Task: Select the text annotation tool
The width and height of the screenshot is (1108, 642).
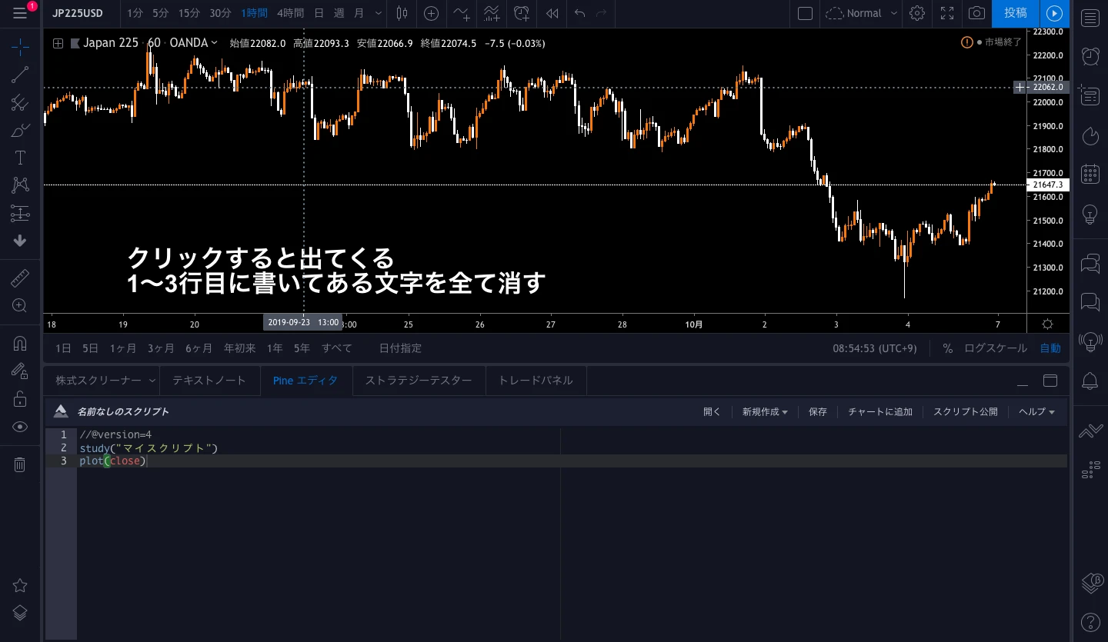Action: coord(19,158)
